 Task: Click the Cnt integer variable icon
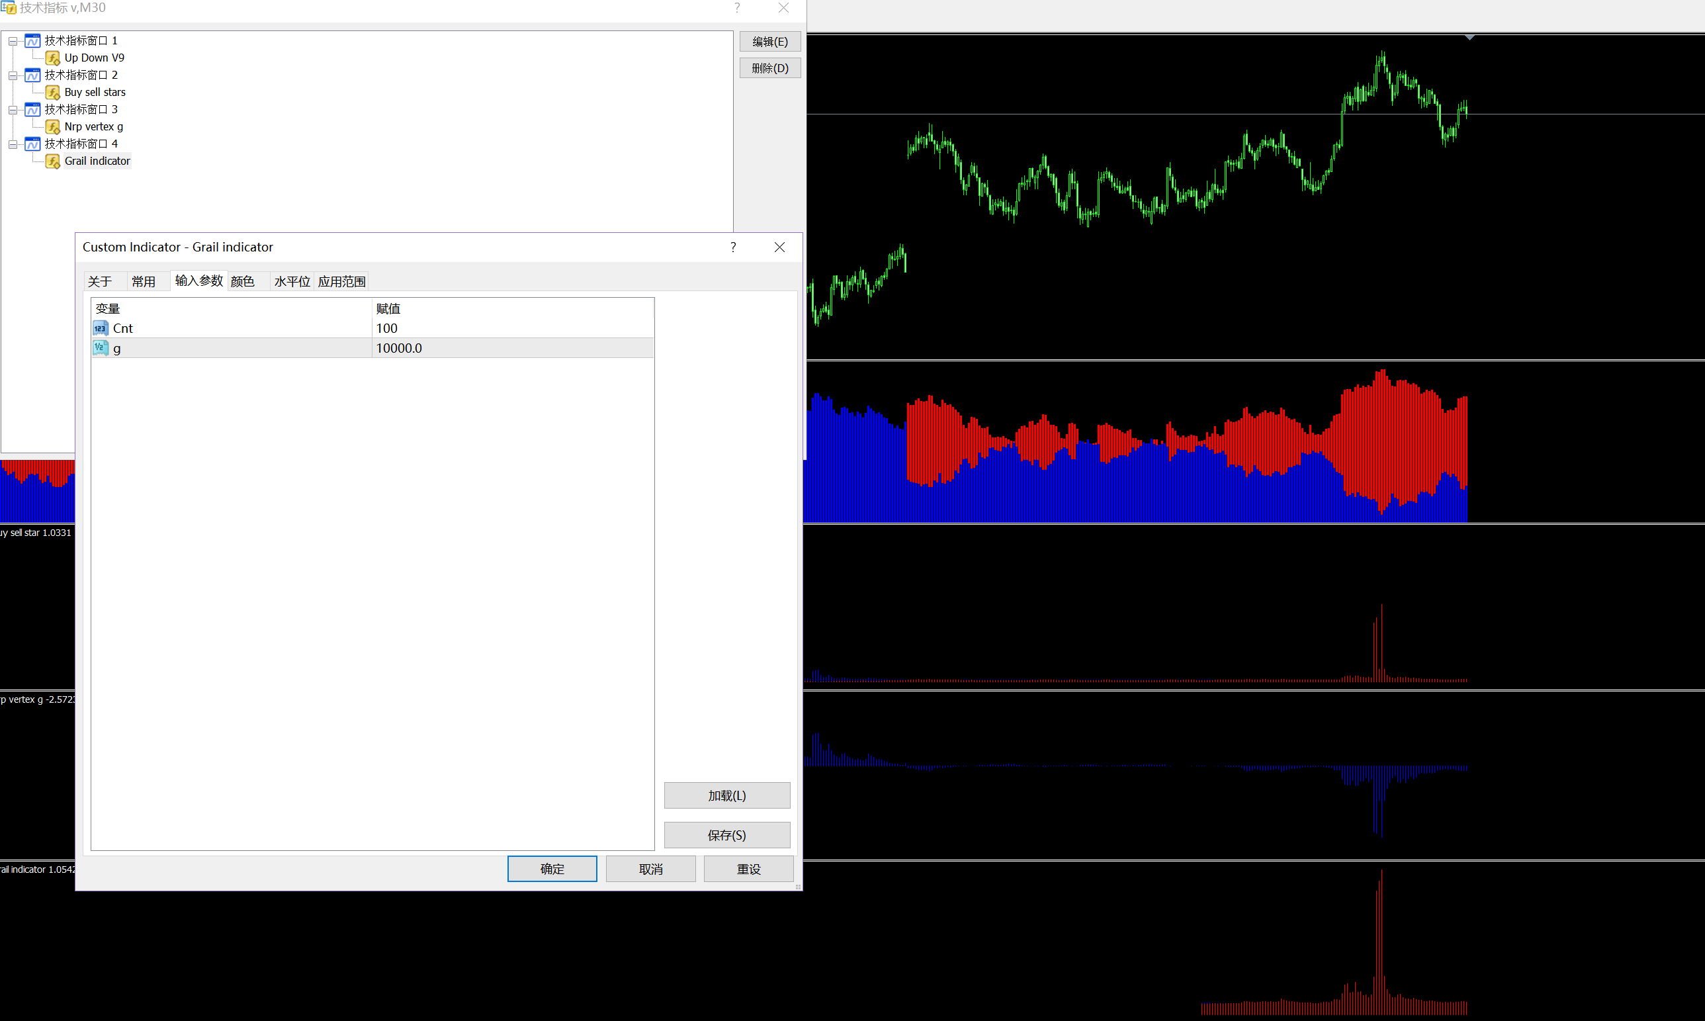[x=101, y=328]
